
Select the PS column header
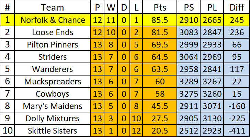point(189,8)
